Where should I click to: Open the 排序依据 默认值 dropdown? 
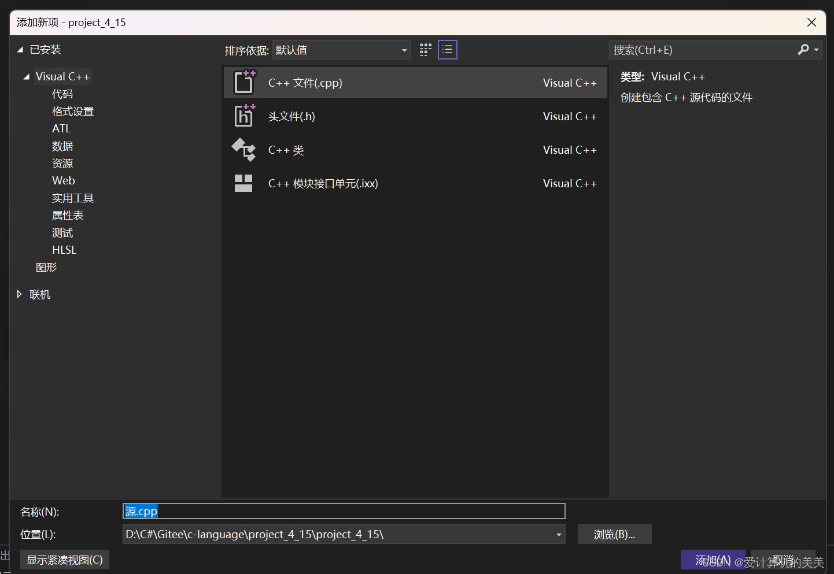pos(342,50)
